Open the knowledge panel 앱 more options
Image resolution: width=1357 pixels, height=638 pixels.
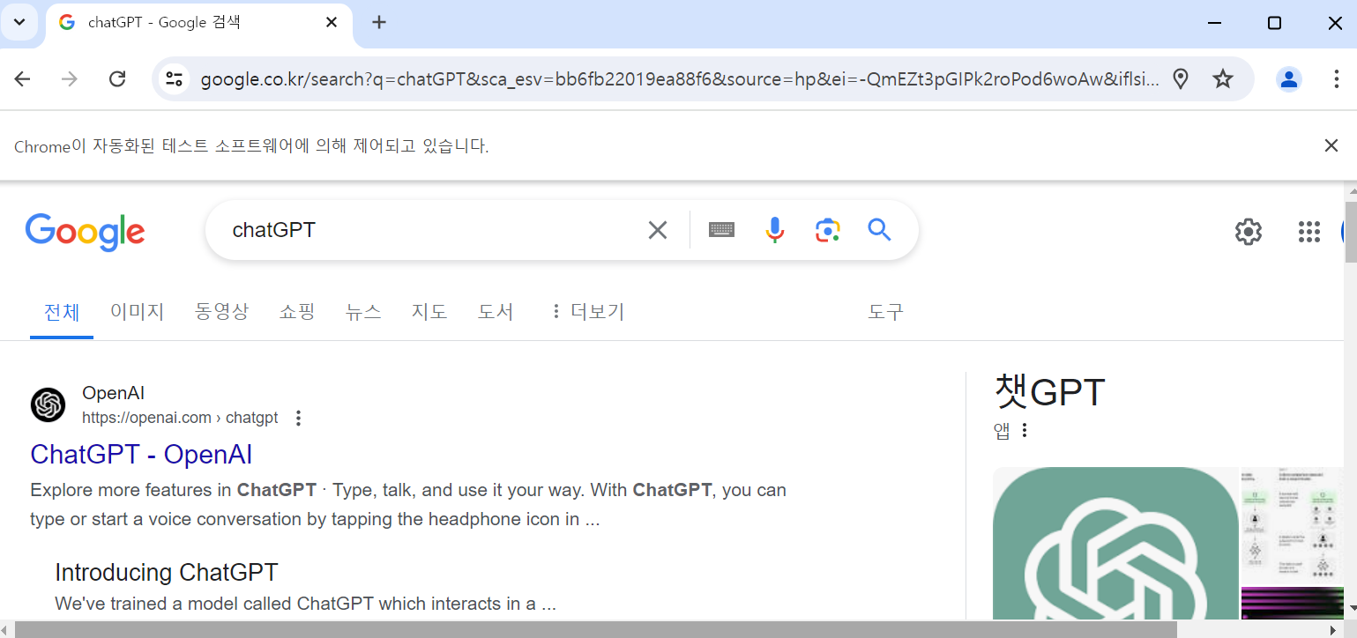pos(1025,430)
